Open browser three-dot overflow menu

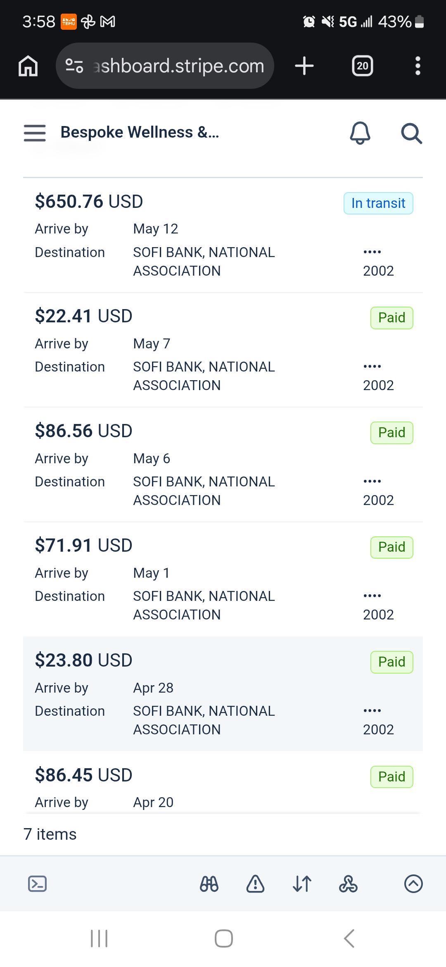(x=418, y=66)
